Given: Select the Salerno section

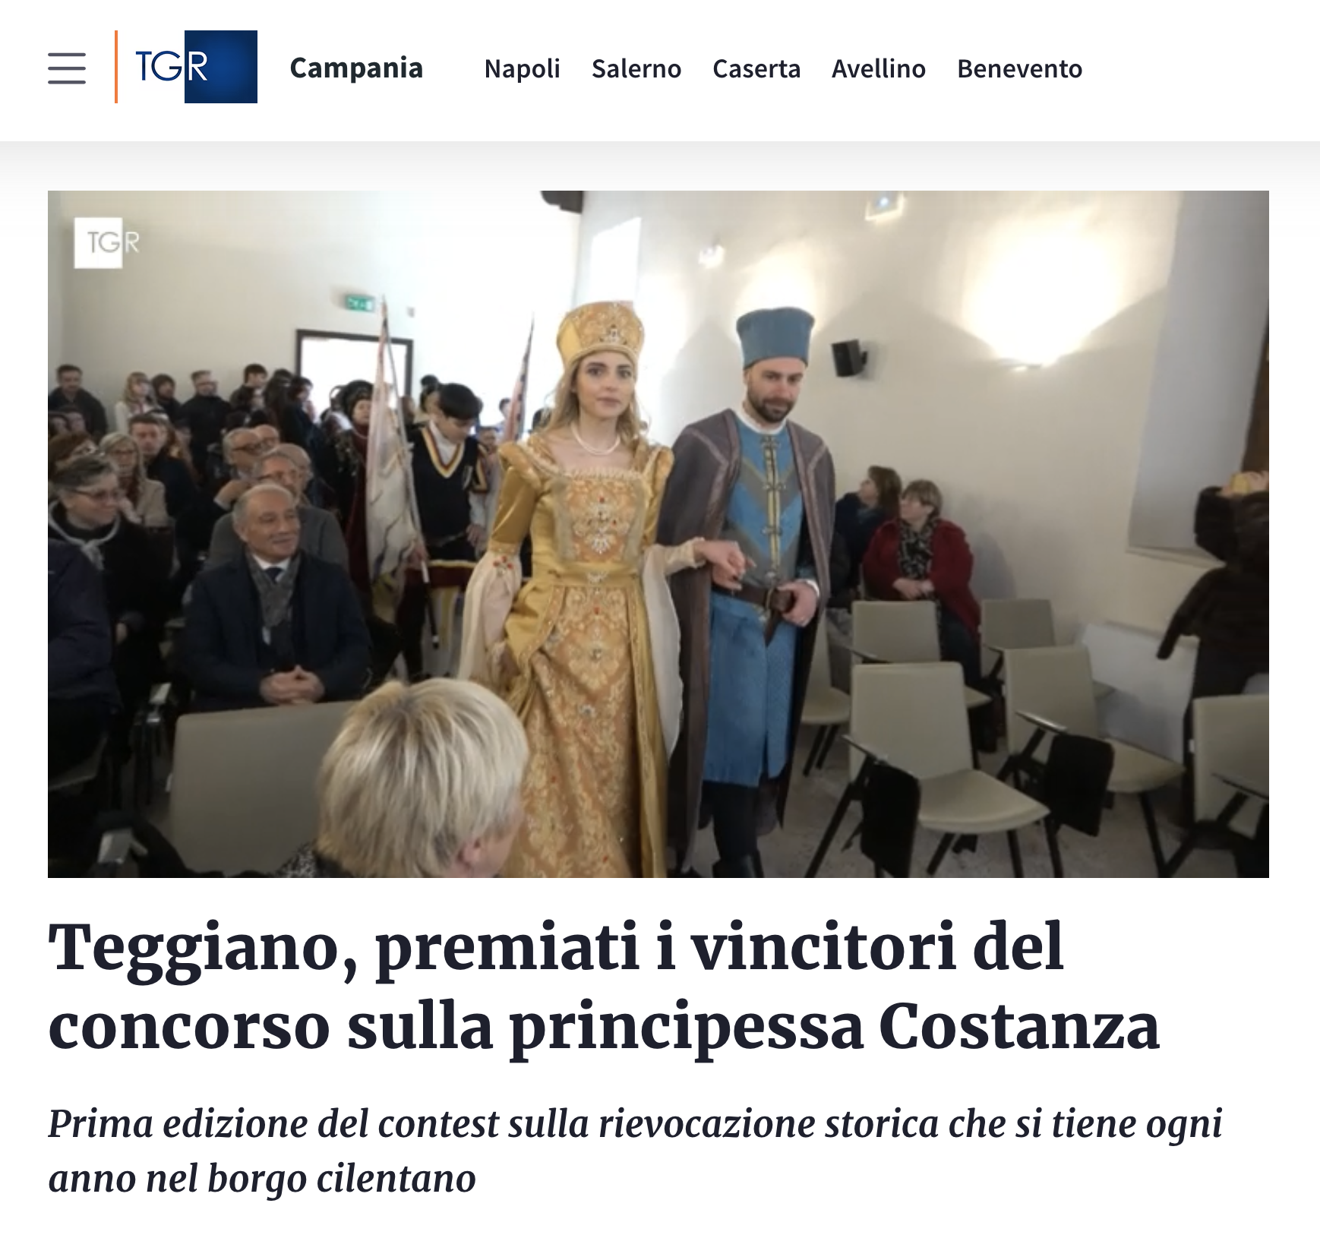Looking at the screenshot, I should [636, 68].
